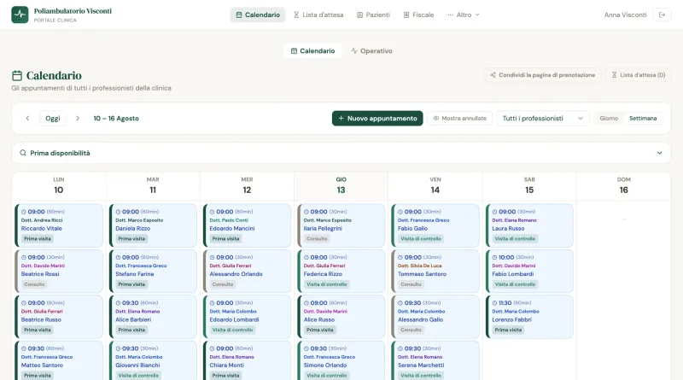Open Beatrice Russo's appointment on Monday

click(59, 317)
